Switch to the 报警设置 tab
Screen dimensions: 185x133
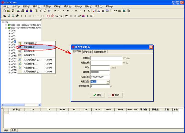pos(87,52)
